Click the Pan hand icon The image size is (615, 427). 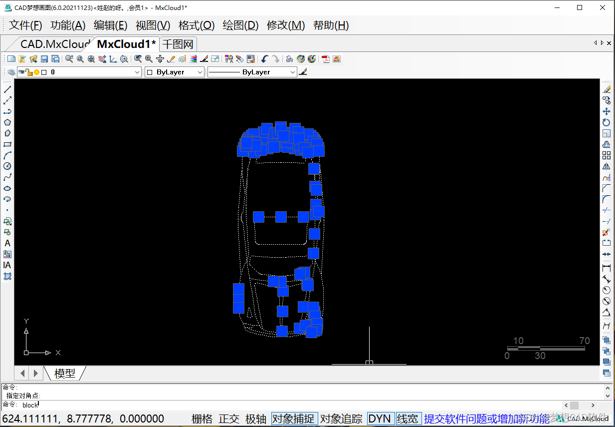pyautogui.click(x=102, y=59)
